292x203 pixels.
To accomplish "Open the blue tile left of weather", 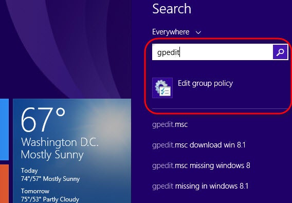I will pyautogui.click(x=4, y=130).
